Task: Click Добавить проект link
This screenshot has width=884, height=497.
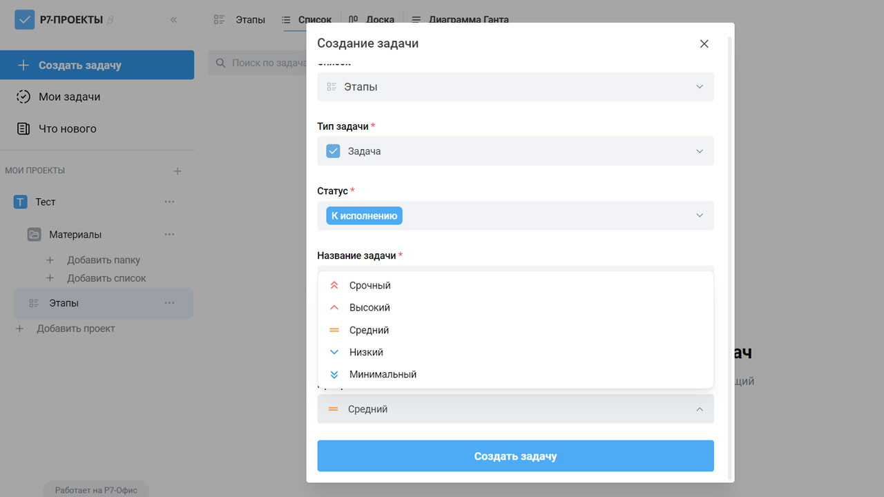Action: click(76, 329)
